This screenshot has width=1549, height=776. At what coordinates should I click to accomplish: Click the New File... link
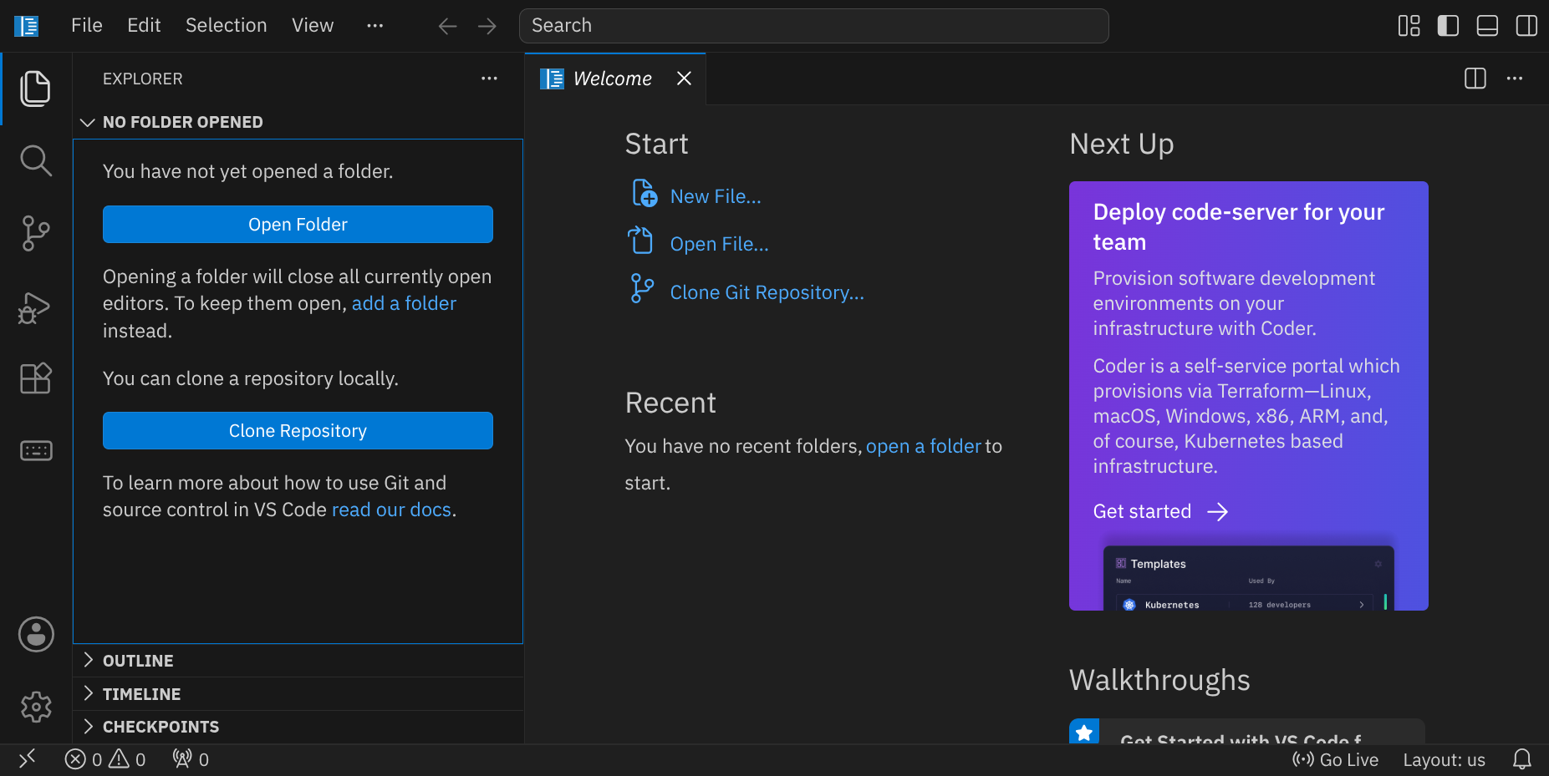(716, 196)
